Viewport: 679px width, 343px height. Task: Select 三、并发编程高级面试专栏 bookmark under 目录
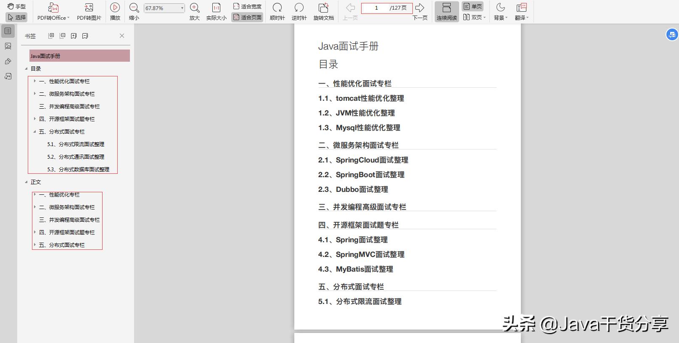click(69, 106)
